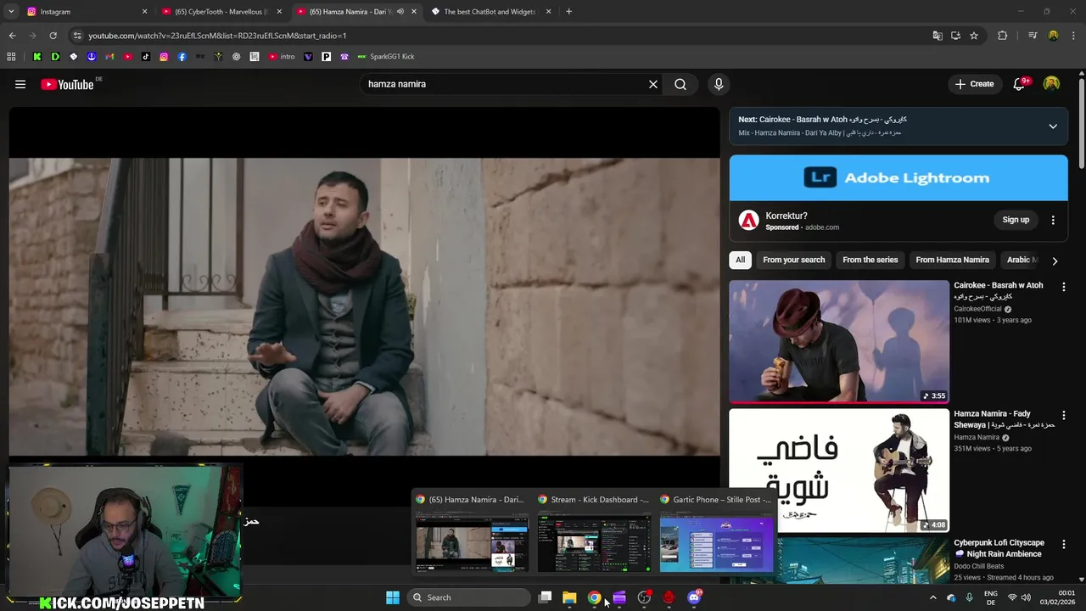1086x611 pixels.
Task: Open the CairokeeOfficial channel name
Action: coord(977,309)
